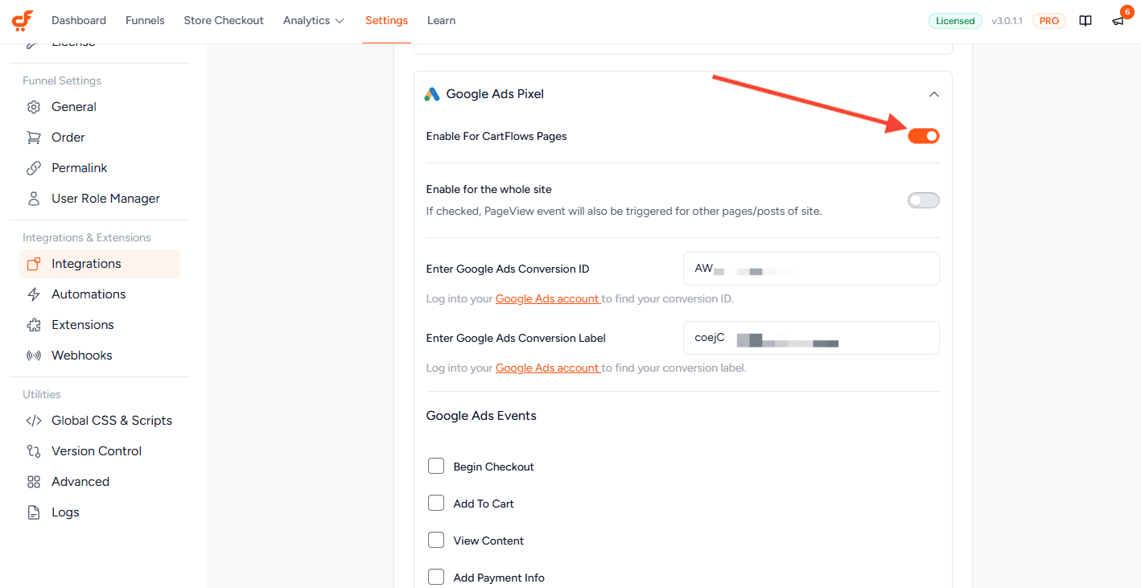Click the General gear icon
The width and height of the screenshot is (1141, 588).
[34, 107]
